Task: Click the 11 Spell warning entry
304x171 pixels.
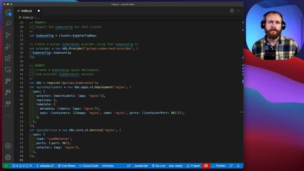Action: click(x=193, y=166)
